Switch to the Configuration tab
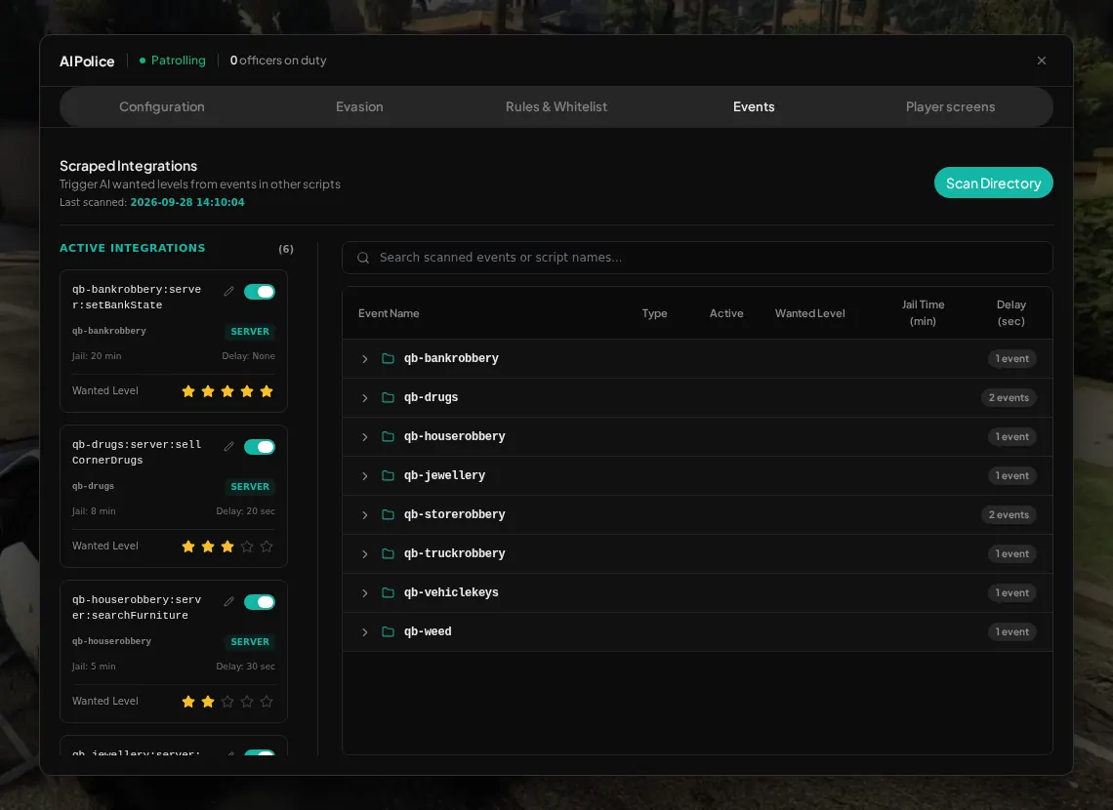The image size is (1113, 810). click(x=162, y=106)
